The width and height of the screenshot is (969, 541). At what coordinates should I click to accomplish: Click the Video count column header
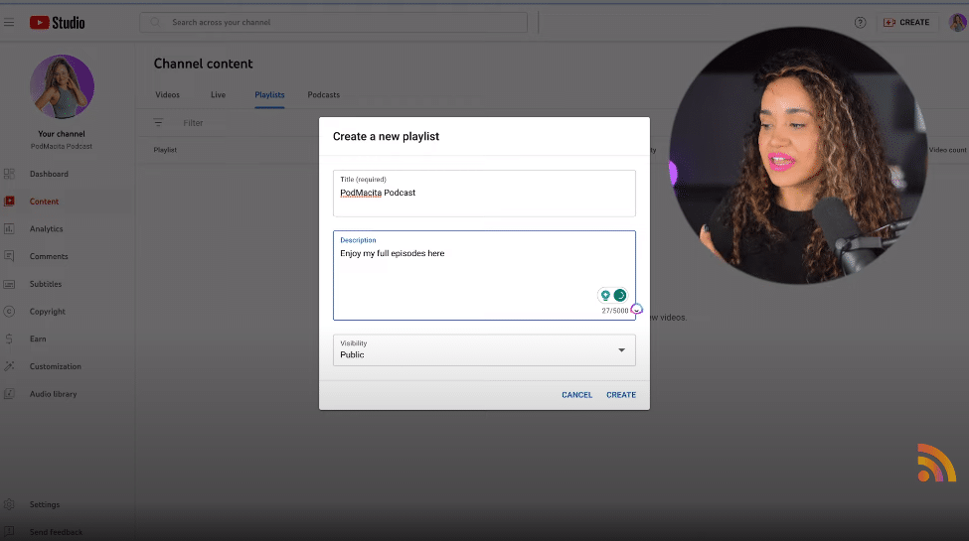pyautogui.click(x=947, y=150)
